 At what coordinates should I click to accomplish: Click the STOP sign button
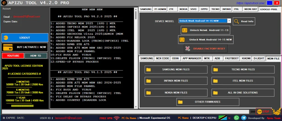(263, 111)
